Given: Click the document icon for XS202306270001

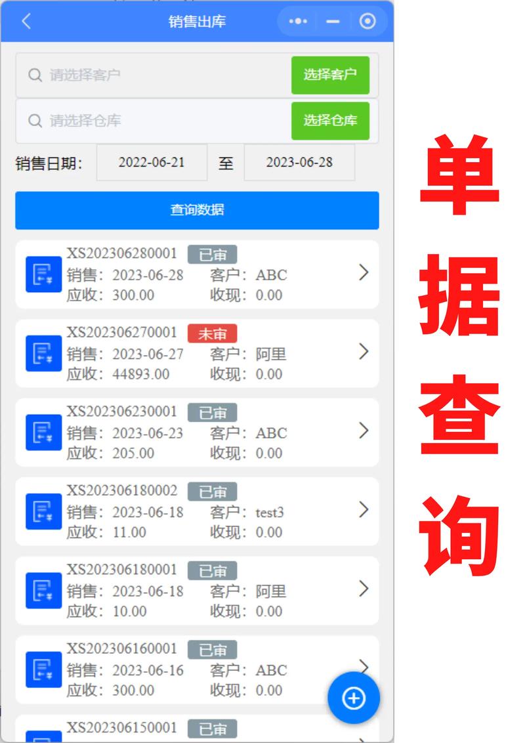Looking at the screenshot, I should pyautogui.click(x=43, y=354).
